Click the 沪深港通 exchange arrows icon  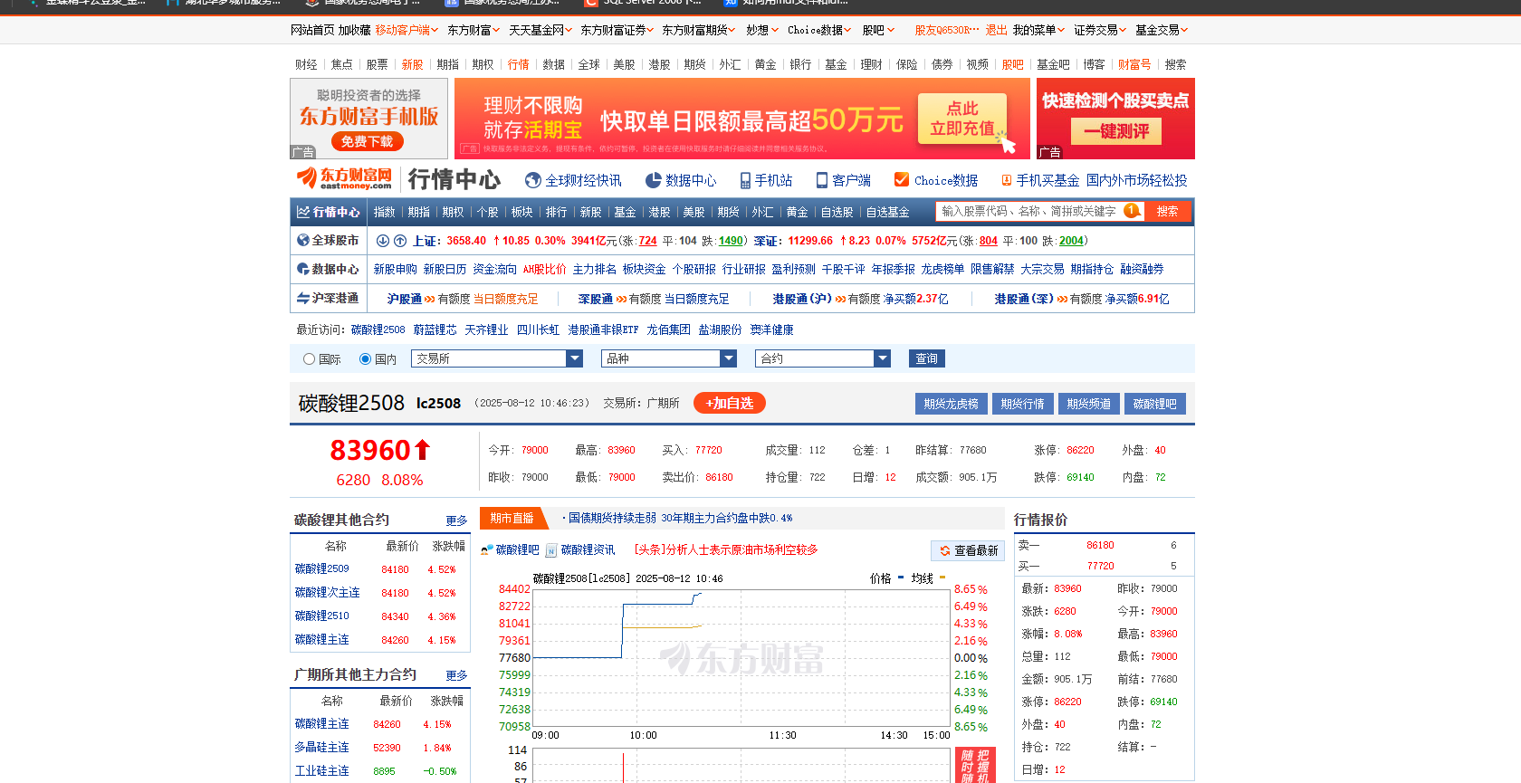303,298
